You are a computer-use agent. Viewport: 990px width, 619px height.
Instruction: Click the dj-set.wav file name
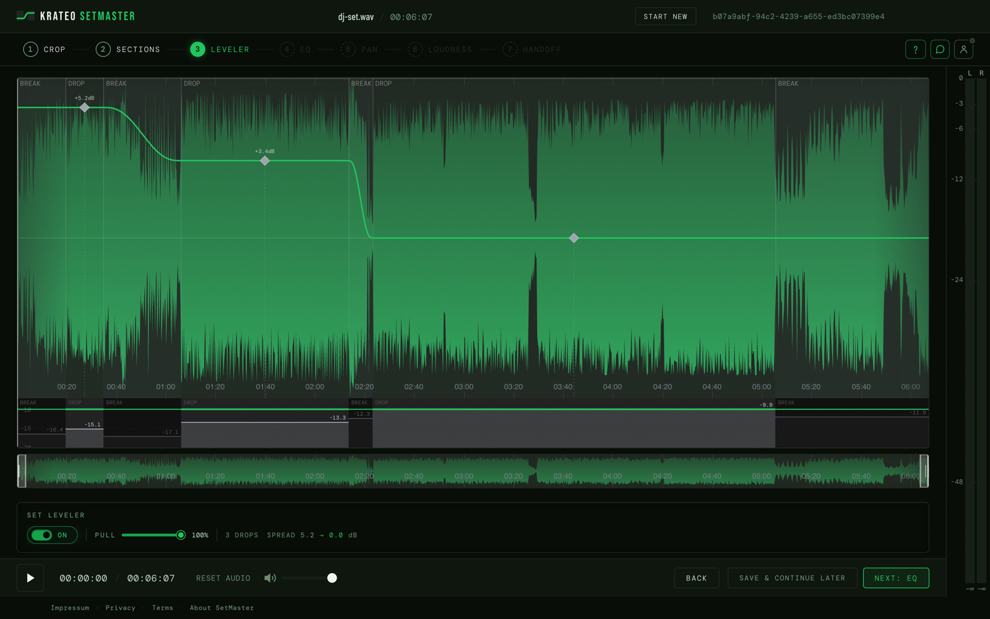tap(356, 17)
